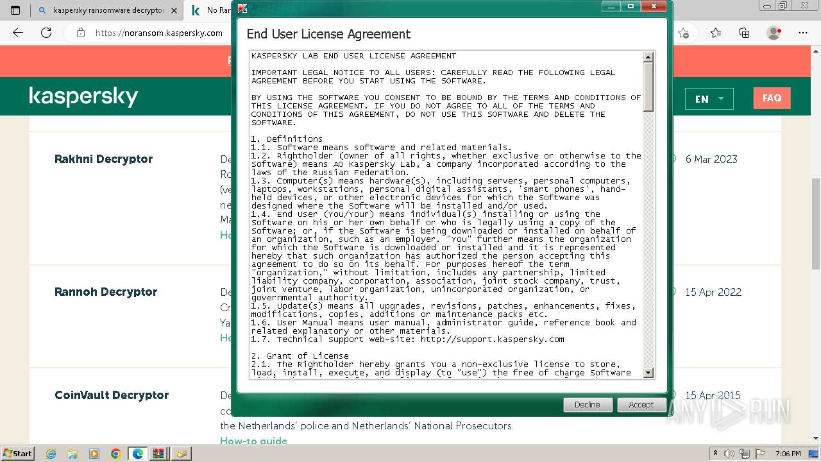Click the Rannoh Decryptor title
Viewport: 821px width, 462px height.
(106, 292)
